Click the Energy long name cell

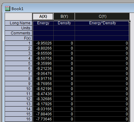coord(43,23)
